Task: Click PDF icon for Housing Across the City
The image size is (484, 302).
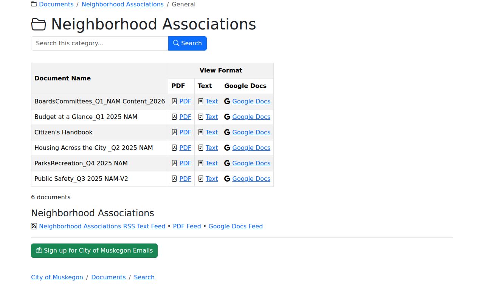Action: point(174,148)
